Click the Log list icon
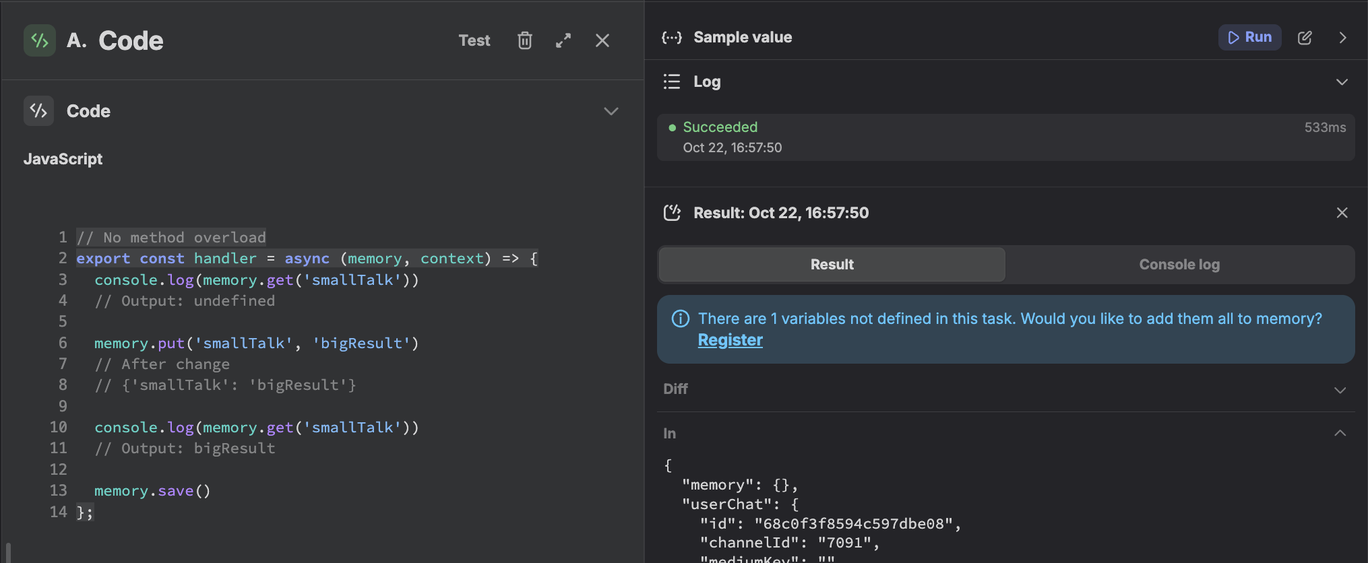The width and height of the screenshot is (1368, 563). pos(671,81)
